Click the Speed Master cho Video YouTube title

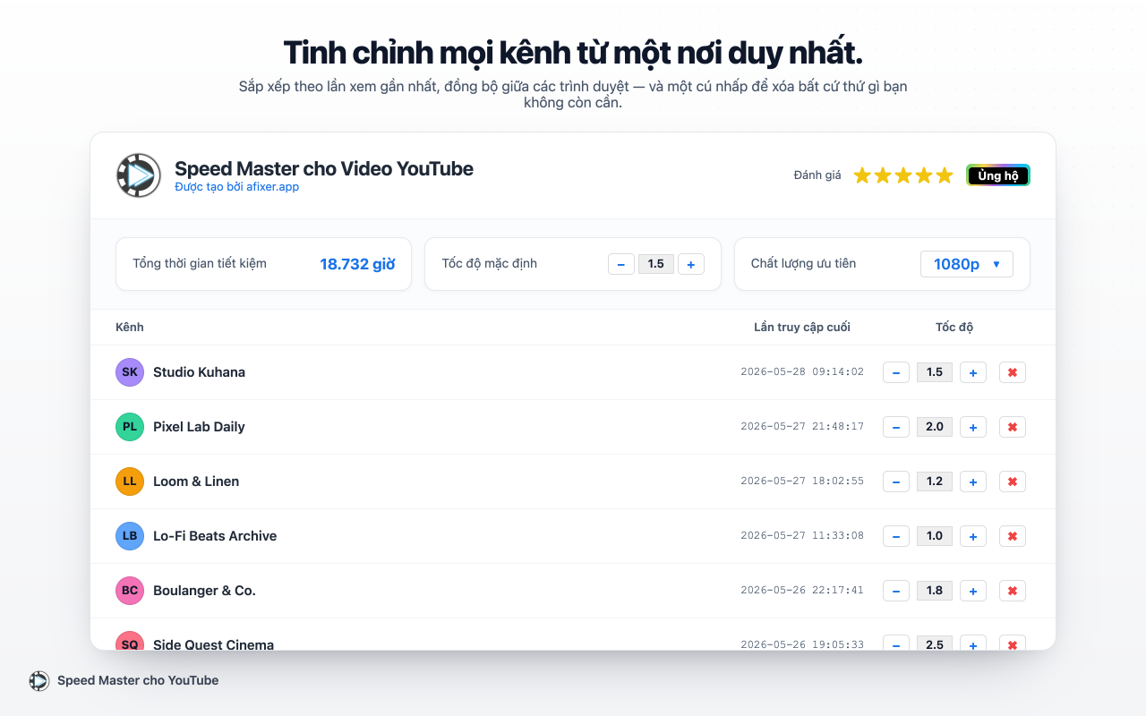[324, 168]
